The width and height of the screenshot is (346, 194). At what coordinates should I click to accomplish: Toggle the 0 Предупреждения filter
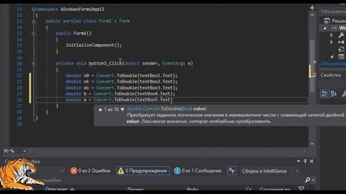(143, 171)
